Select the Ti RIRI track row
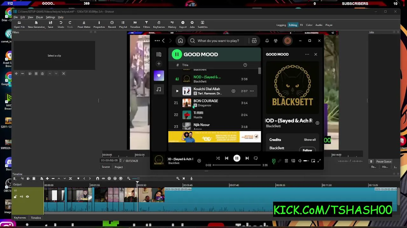The height and width of the screenshot is (228, 407). 215,115
